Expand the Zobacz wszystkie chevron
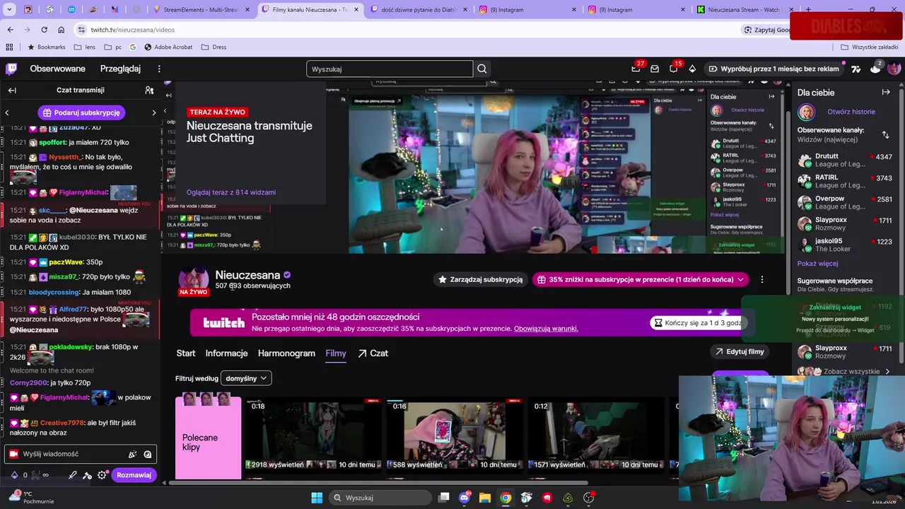This screenshot has height=509, width=905. coord(887,371)
